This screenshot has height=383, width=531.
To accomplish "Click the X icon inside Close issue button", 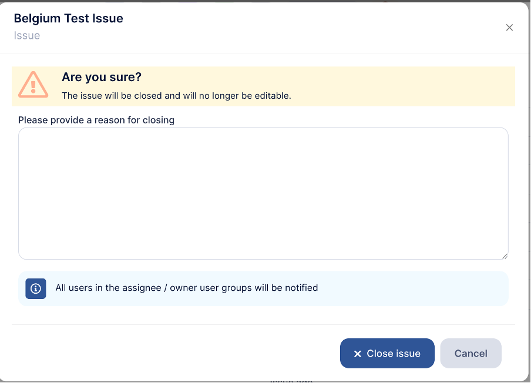I will [x=357, y=354].
